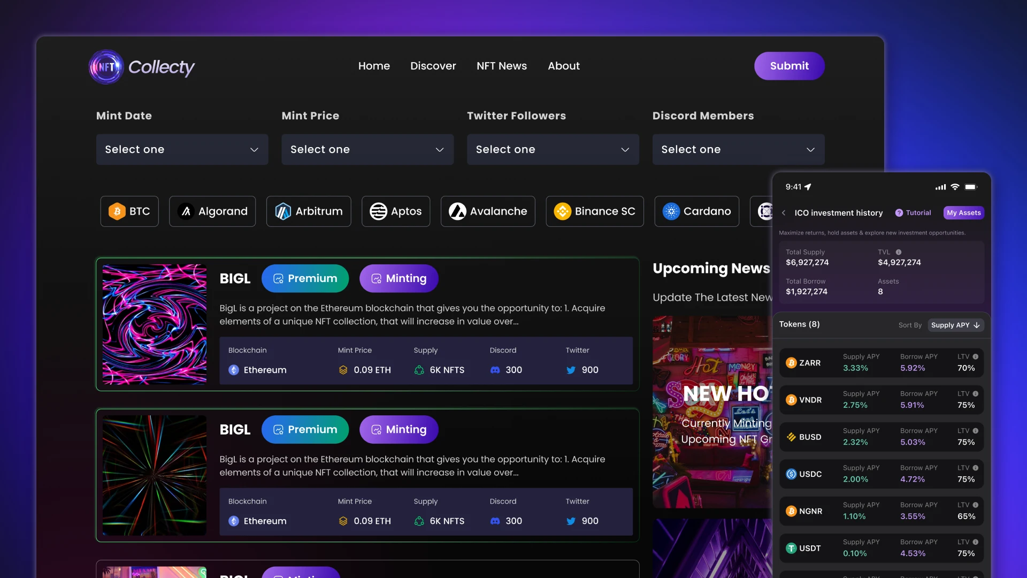The height and width of the screenshot is (578, 1027).
Task: Click the Aptos blockchain icon
Action: coord(379,211)
